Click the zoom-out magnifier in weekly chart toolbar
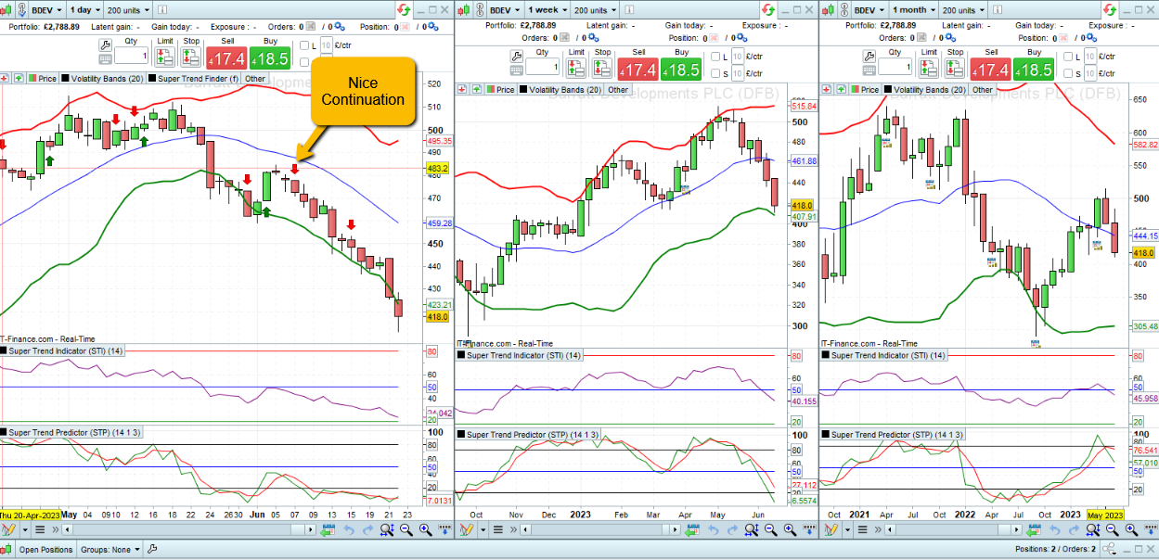The height and width of the screenshot is (560, 1159). (x=769, y=529)
